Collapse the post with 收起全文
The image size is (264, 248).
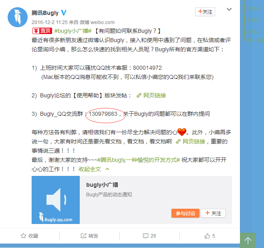pos(90,169)
